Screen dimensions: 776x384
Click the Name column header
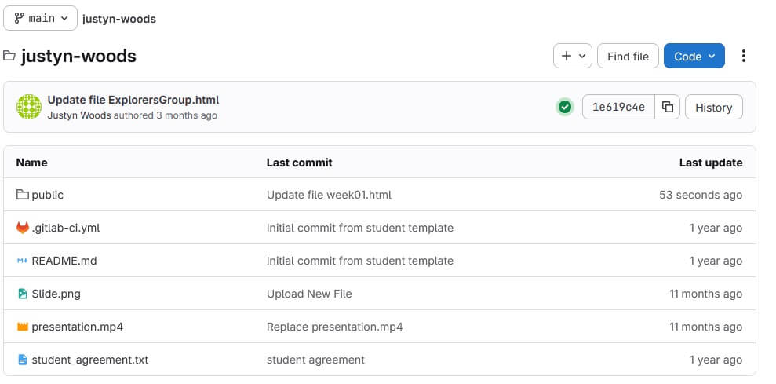pyautogui.click(x=31, y=163)
